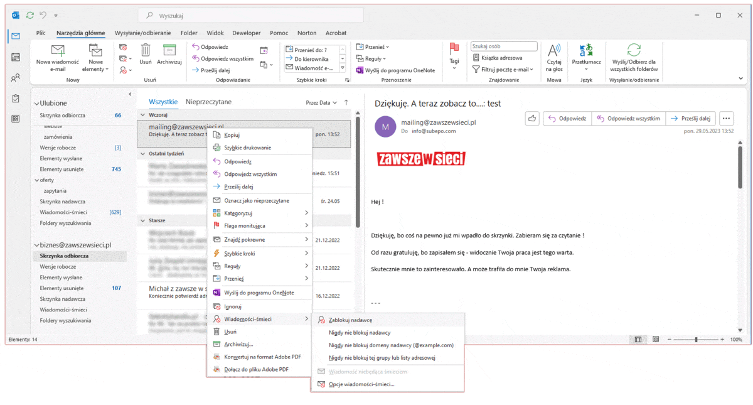Image resolution: width=753 pixels, height=405 pixels.
Task: Click Wyślij/Odbierz dla wszystkich folderów icon
Action: [x=634, y=51]
